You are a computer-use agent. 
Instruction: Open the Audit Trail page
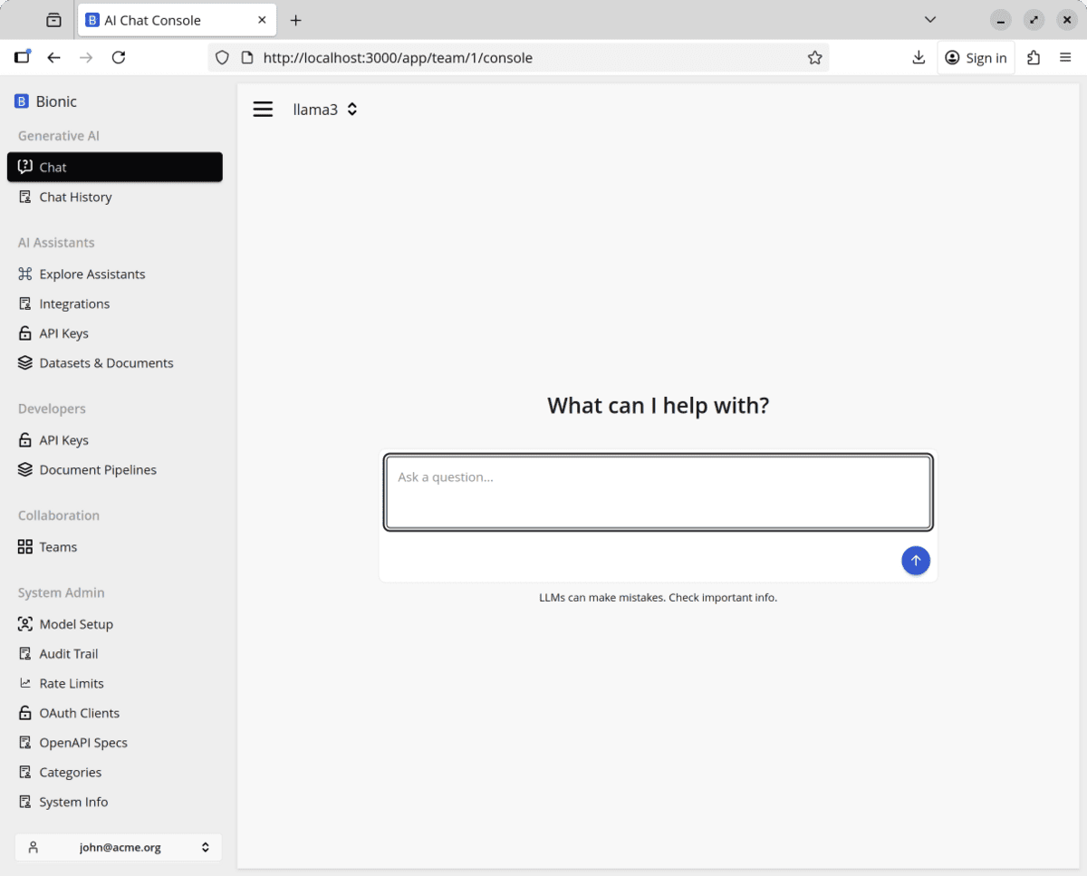click(68, 653)
